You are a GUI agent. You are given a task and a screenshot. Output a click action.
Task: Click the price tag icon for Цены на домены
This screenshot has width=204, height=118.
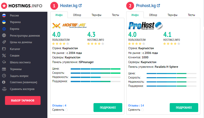coord(4,42)
